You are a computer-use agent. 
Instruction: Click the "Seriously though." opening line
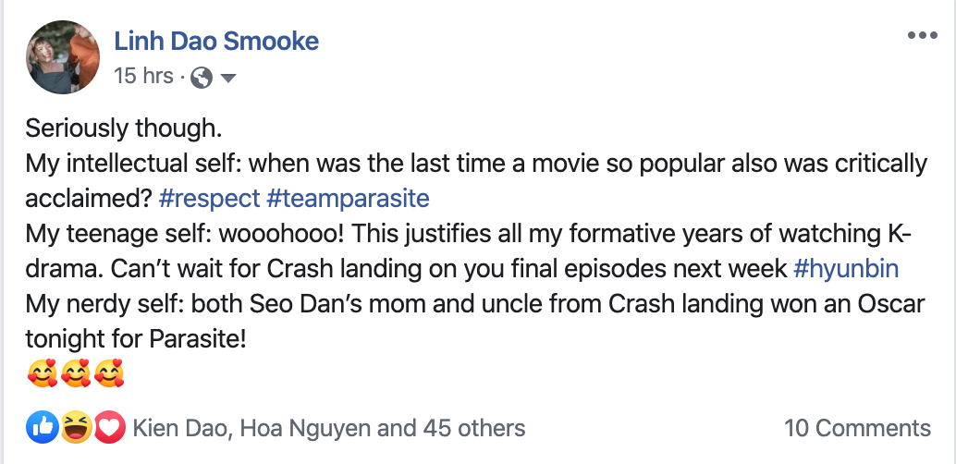coord(124,128)
